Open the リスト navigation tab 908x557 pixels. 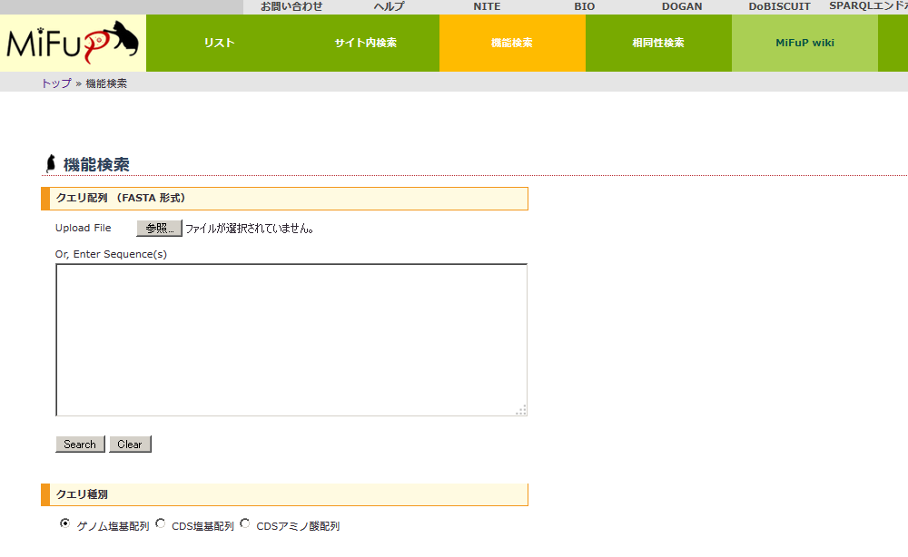click(219, 43)
